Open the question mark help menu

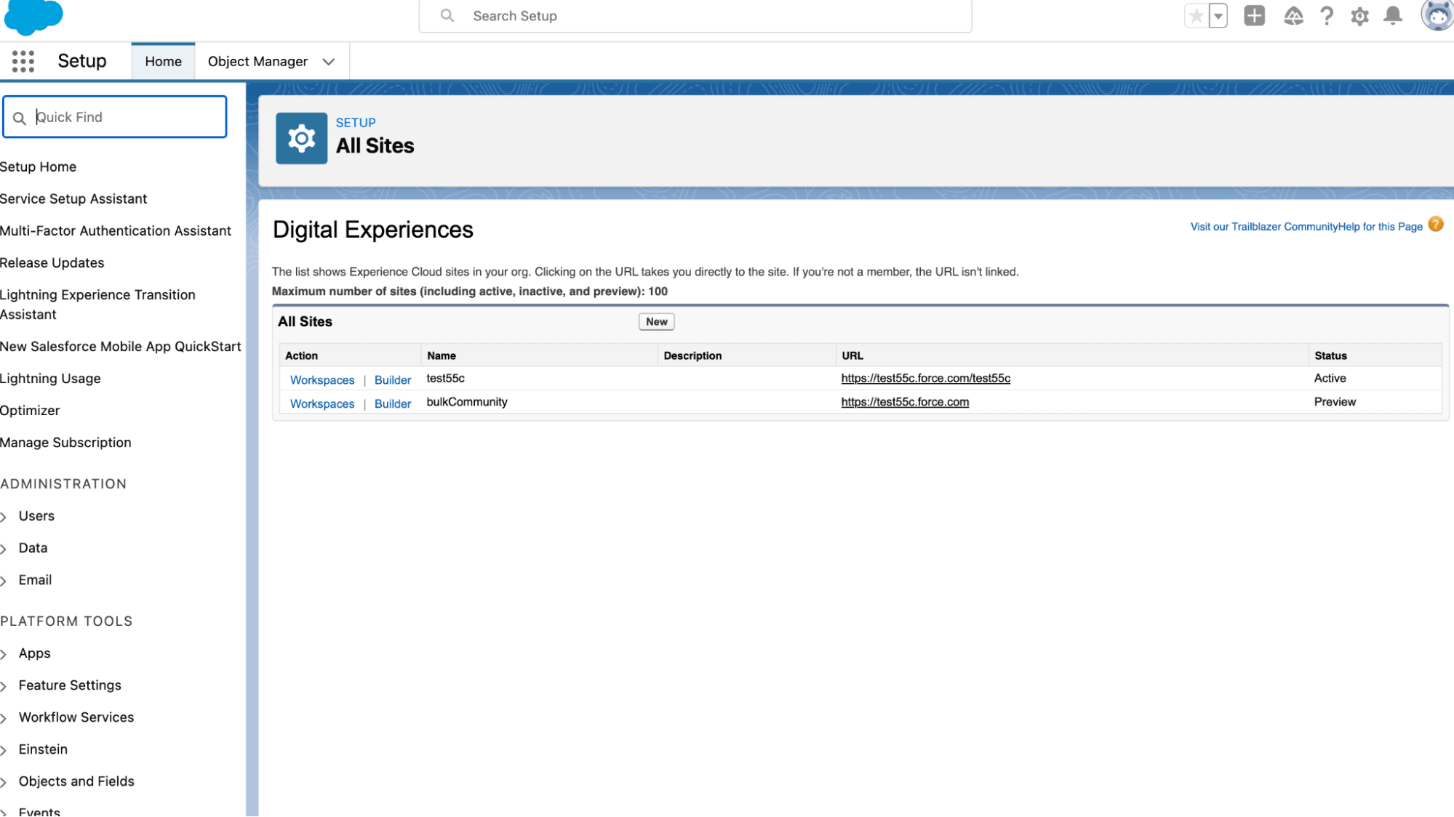coord(1327,16)
